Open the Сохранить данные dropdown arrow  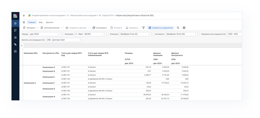click(89, 28)
